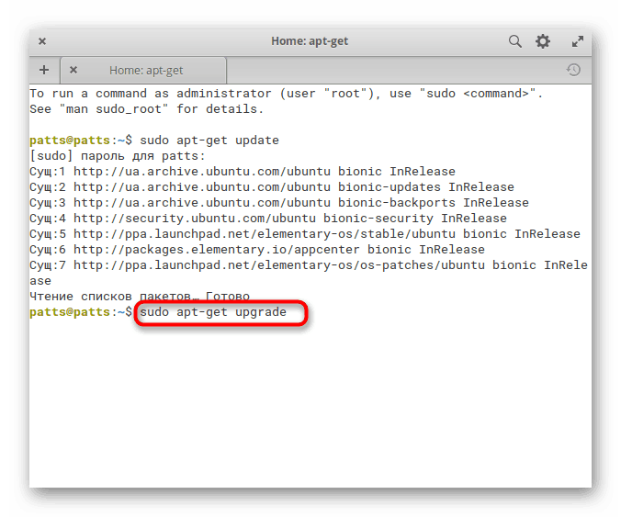621x517 pixels.
Task: Click the bionic-backports InRelease line
Action: (x=279, y=203)
